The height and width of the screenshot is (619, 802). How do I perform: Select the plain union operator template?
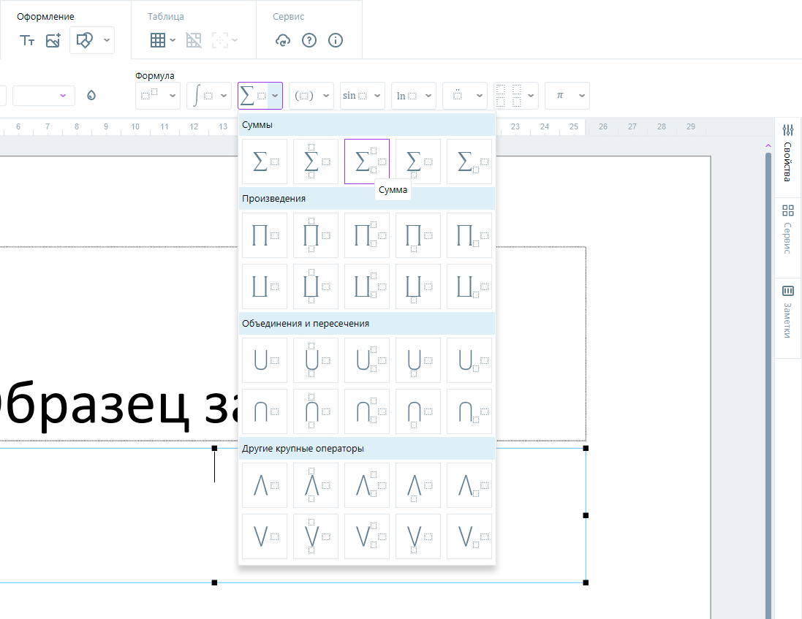click(265, 360)
